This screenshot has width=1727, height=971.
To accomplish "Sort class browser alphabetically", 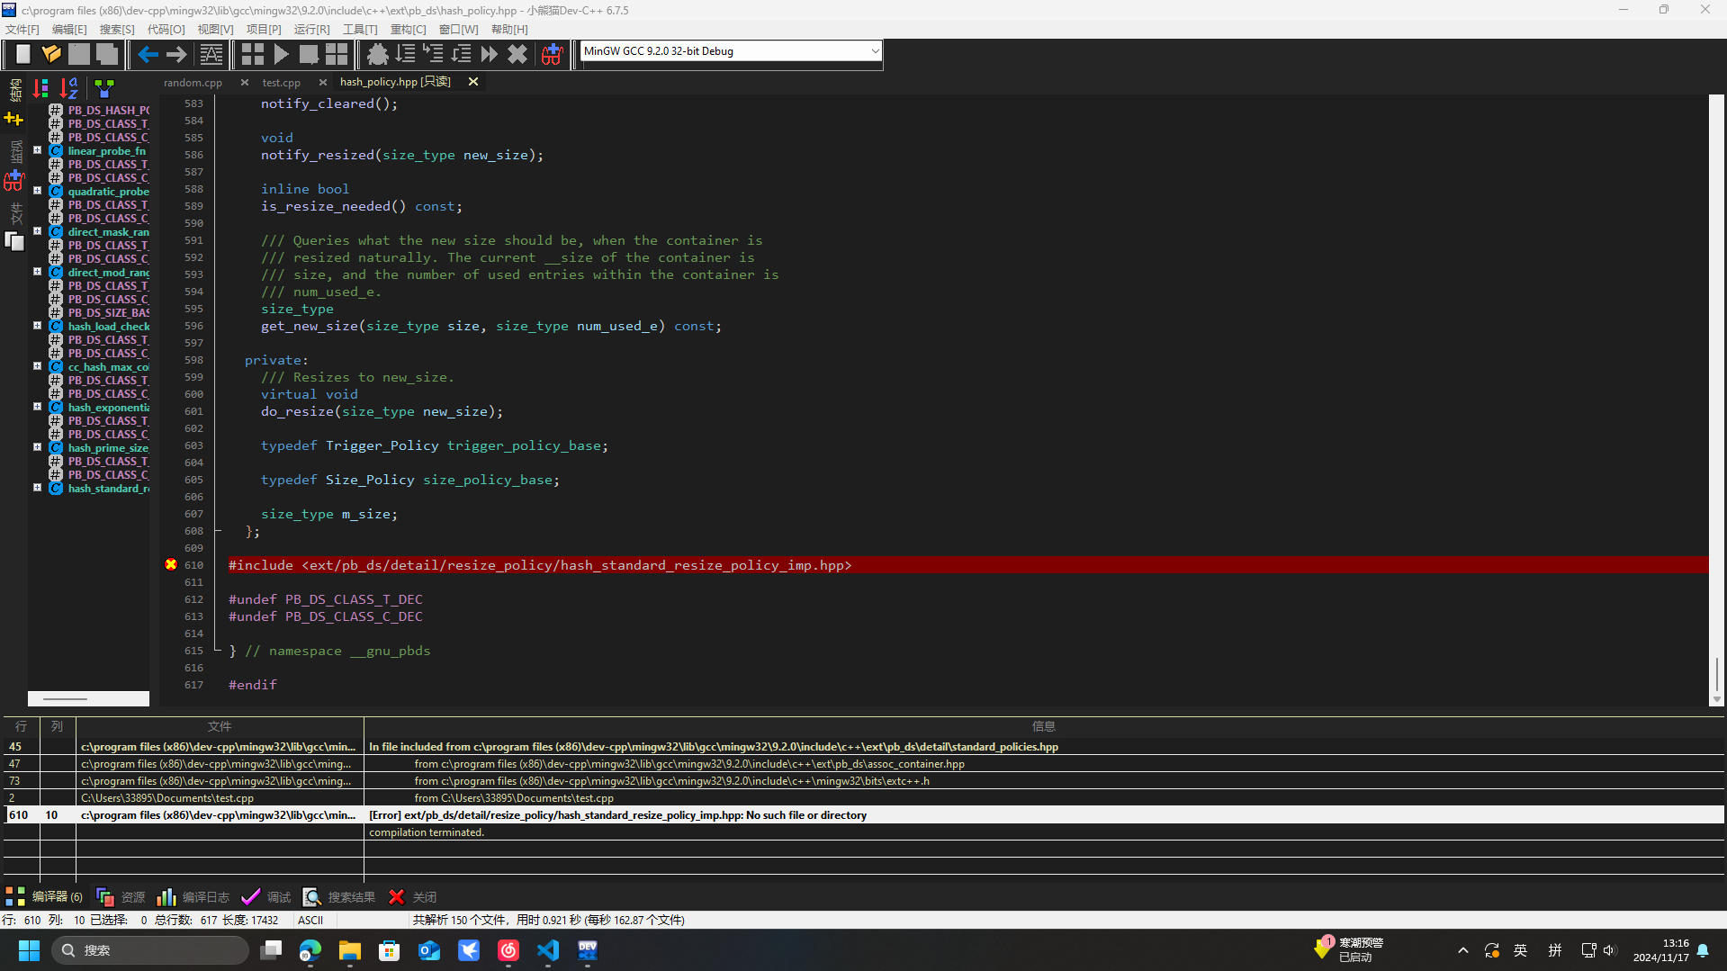I will coord(69,88).
